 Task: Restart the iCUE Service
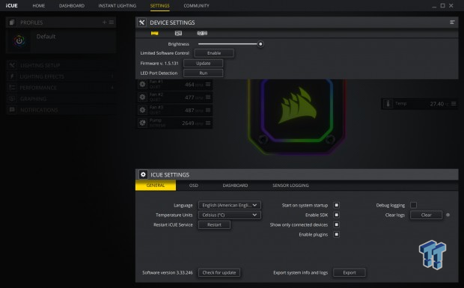coord(214,224)
